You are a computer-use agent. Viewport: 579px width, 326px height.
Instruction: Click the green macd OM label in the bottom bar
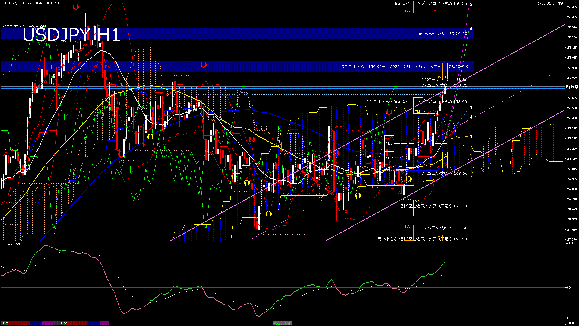point(282,324)
